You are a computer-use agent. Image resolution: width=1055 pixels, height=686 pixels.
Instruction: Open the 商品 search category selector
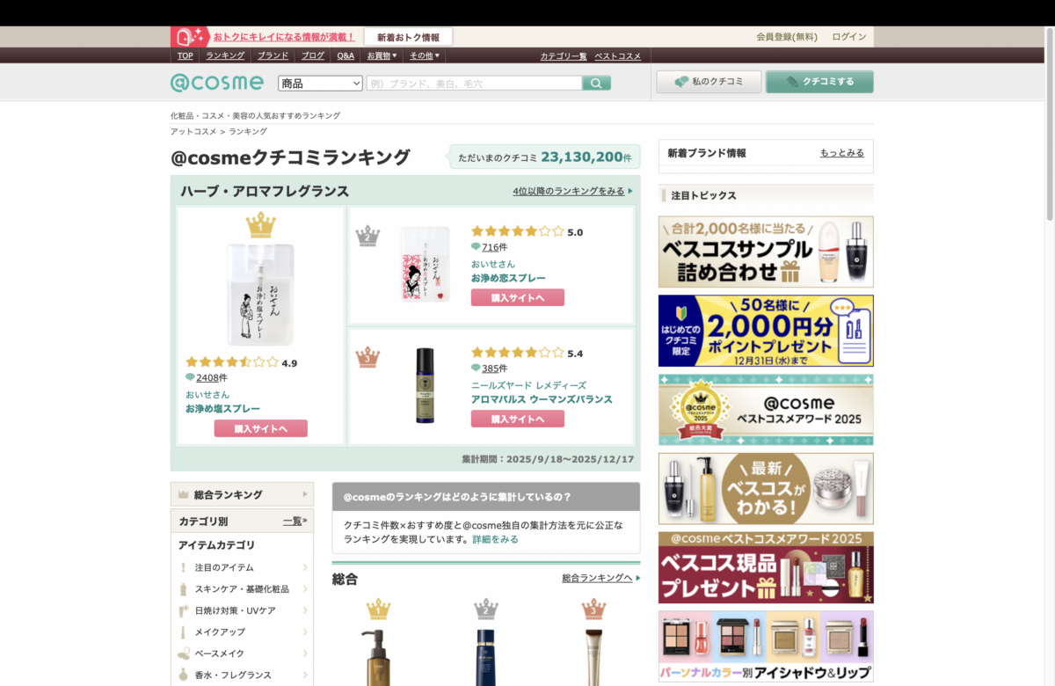319,82
